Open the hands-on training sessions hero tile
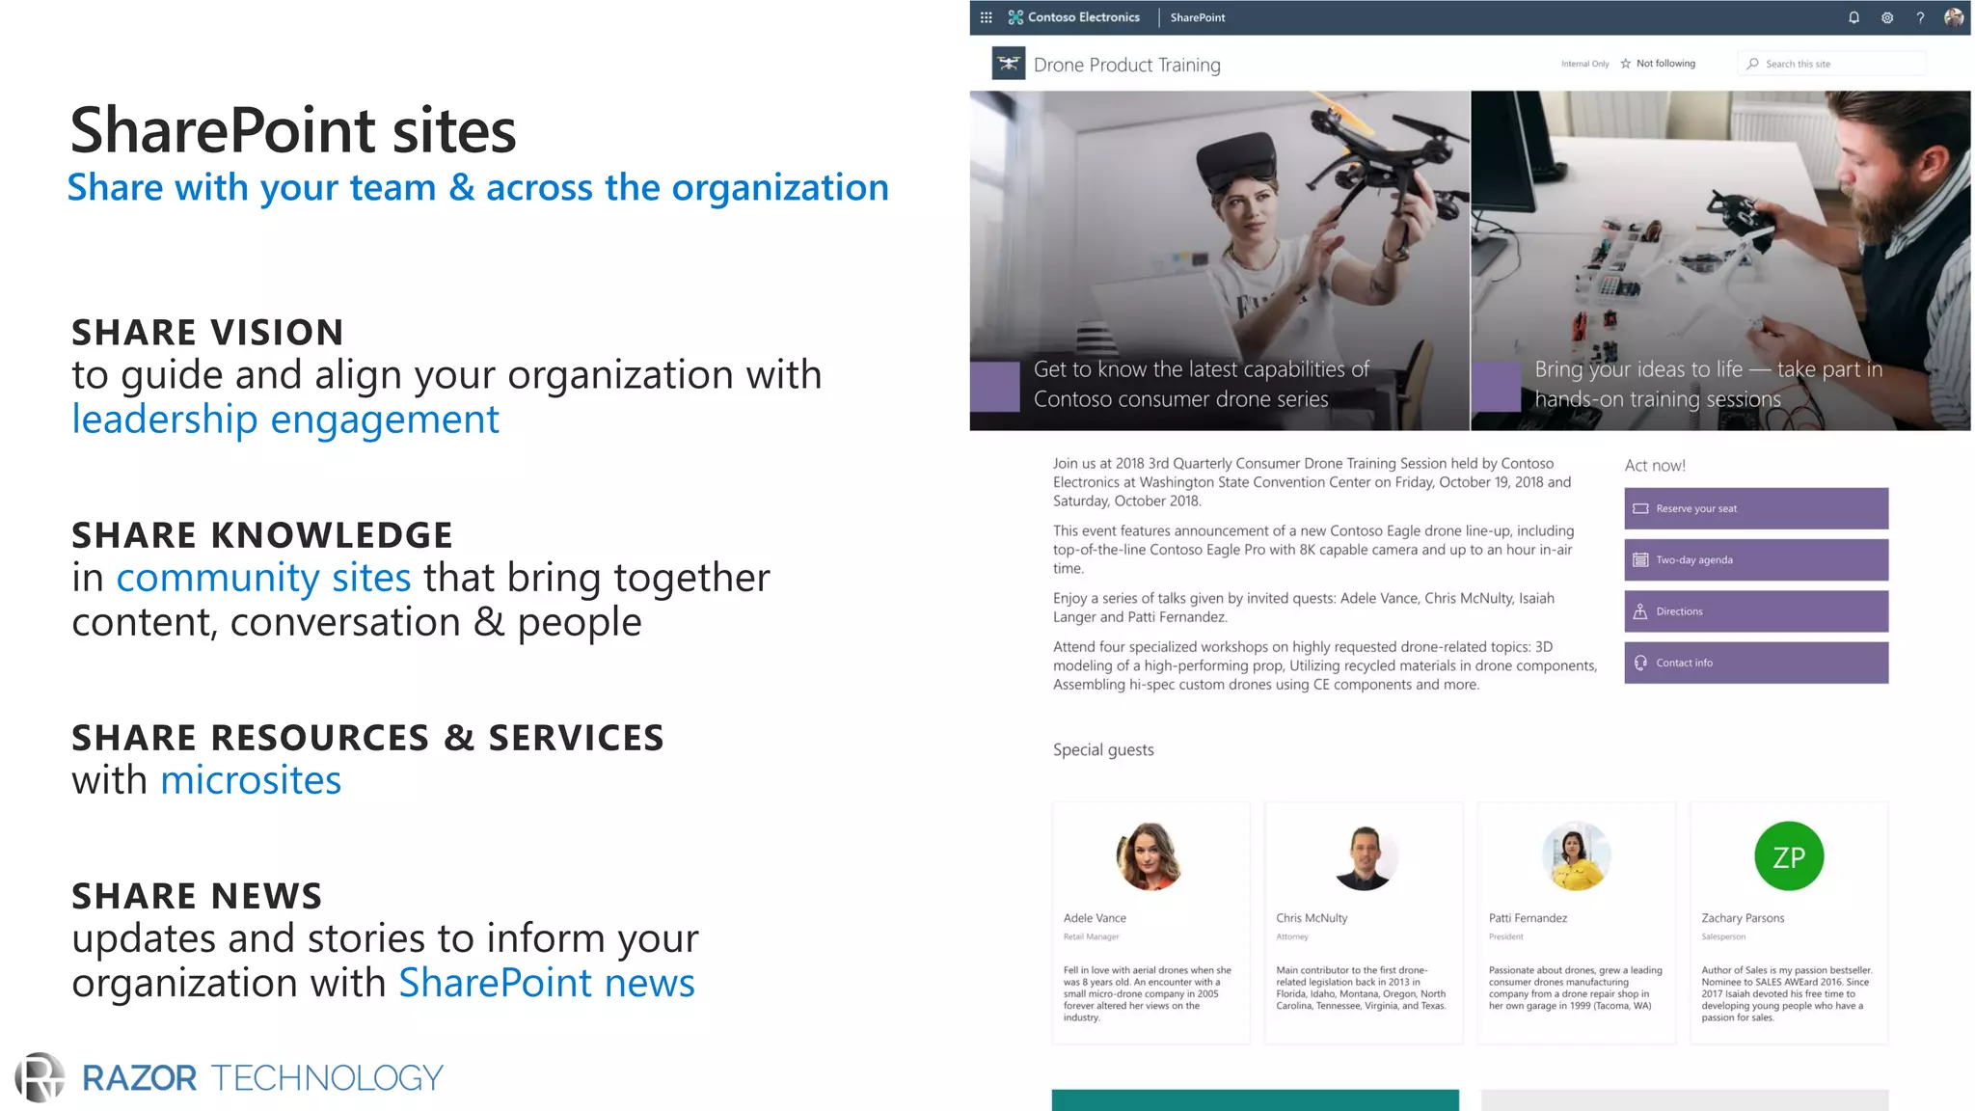 click(1720, 260)
